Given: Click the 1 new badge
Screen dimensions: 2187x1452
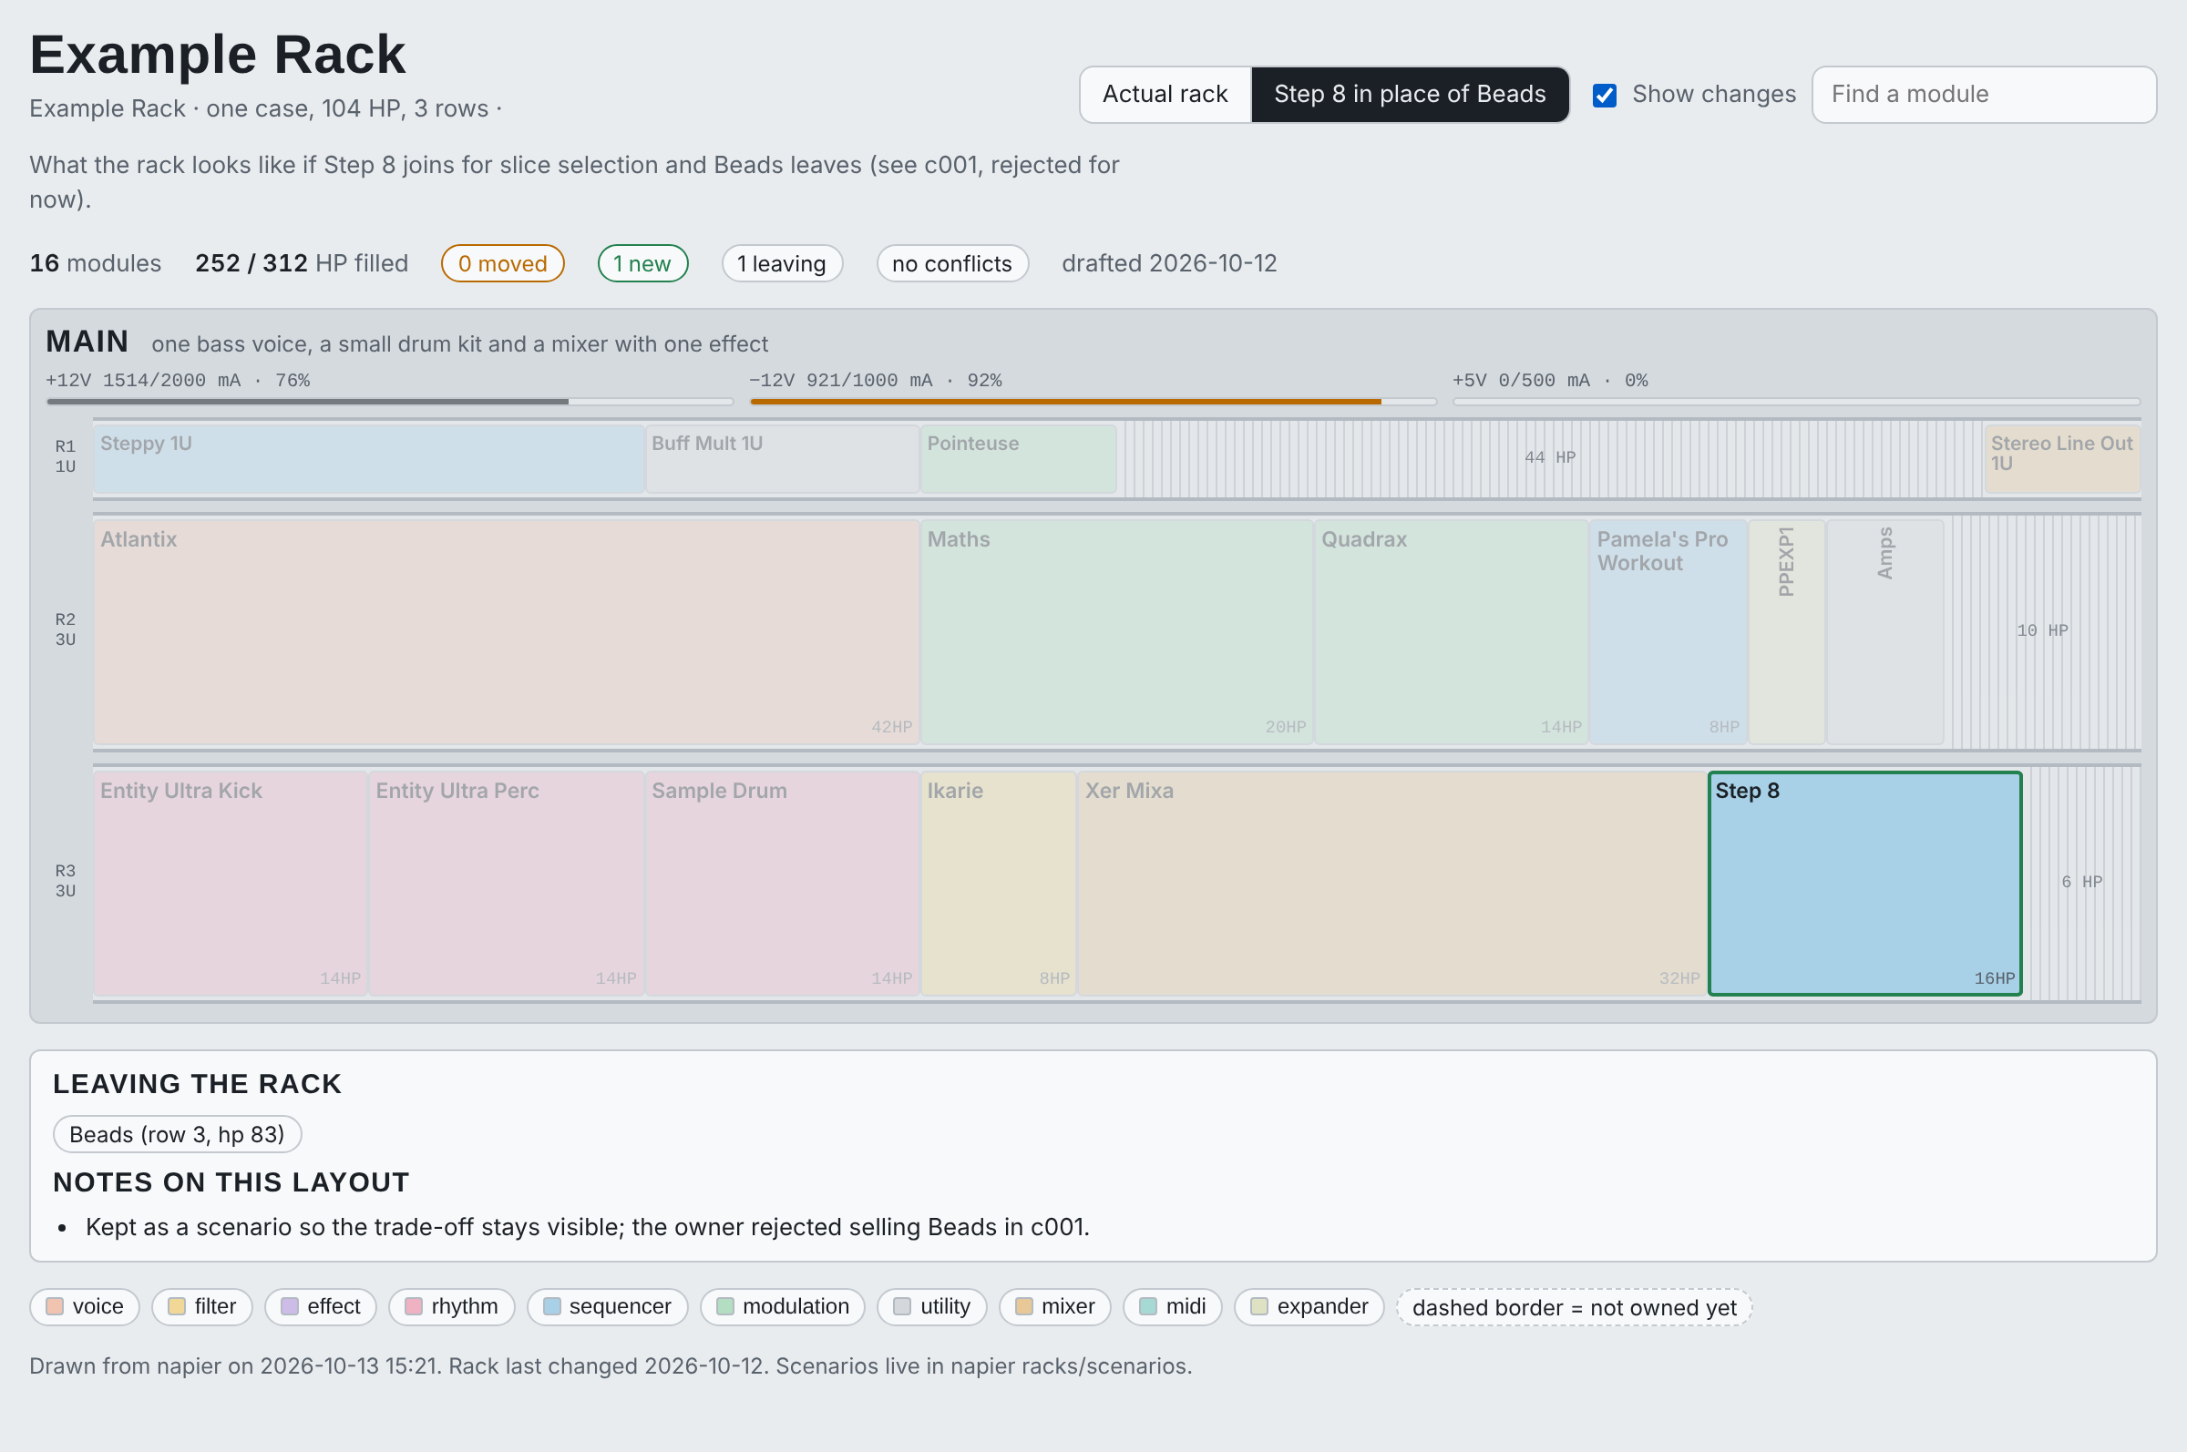Looking at the screenshot, I should point(642,264).
